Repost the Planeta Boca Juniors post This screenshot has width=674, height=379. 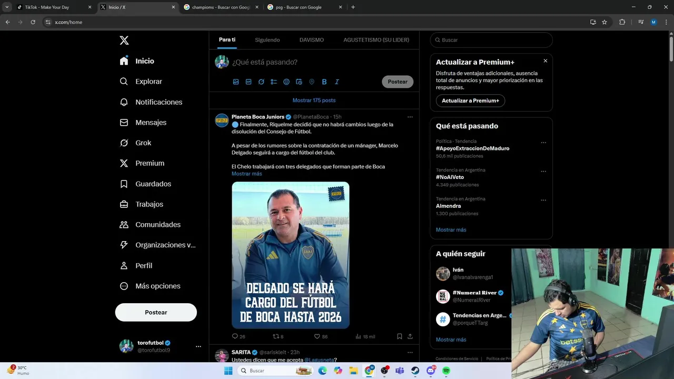pos(278,336)
